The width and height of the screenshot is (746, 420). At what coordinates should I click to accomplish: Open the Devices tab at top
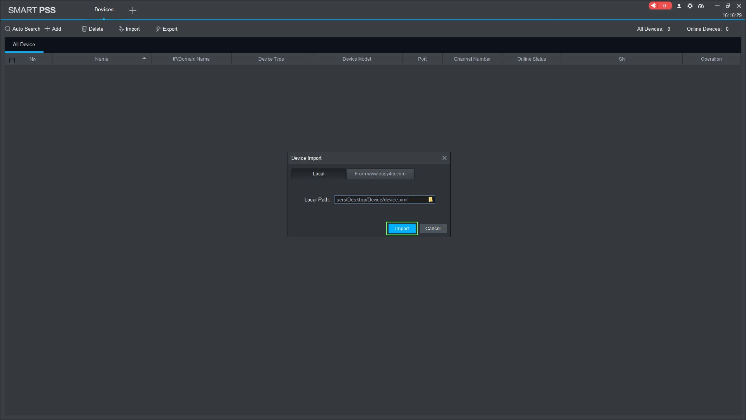click(x=104, y=9)
